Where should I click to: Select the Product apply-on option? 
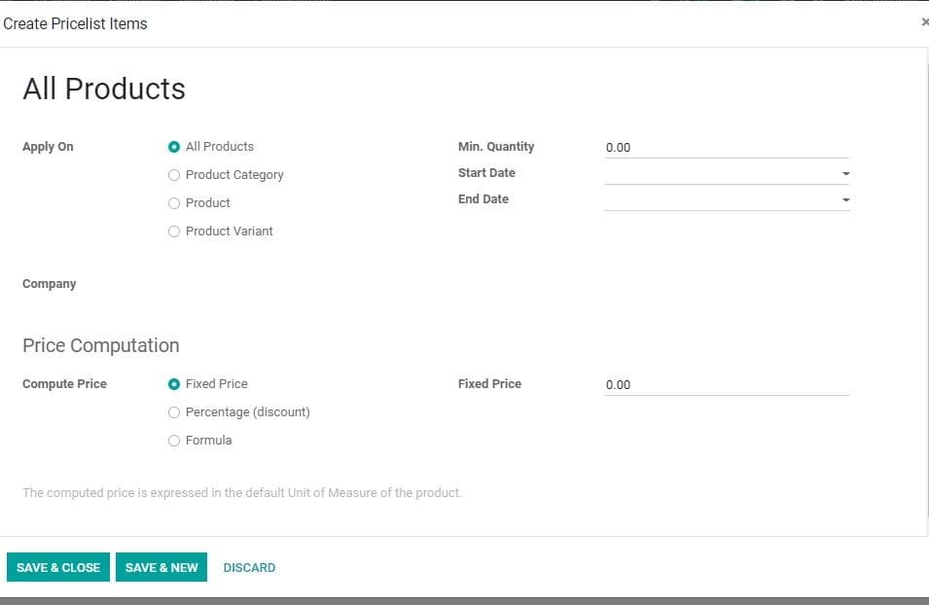[x=174, y=203]
